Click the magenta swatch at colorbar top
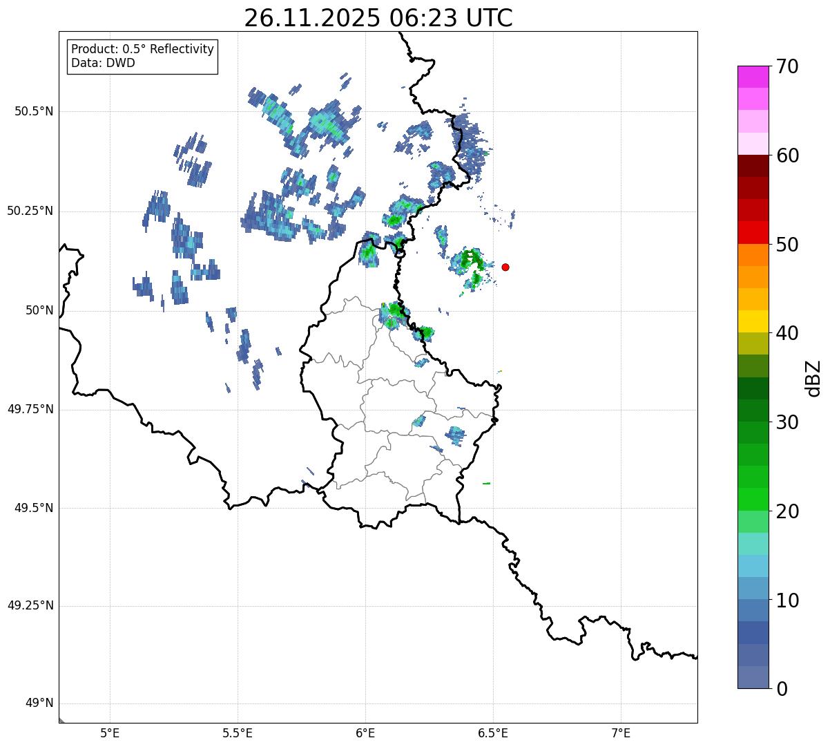 tap(753, 77)
